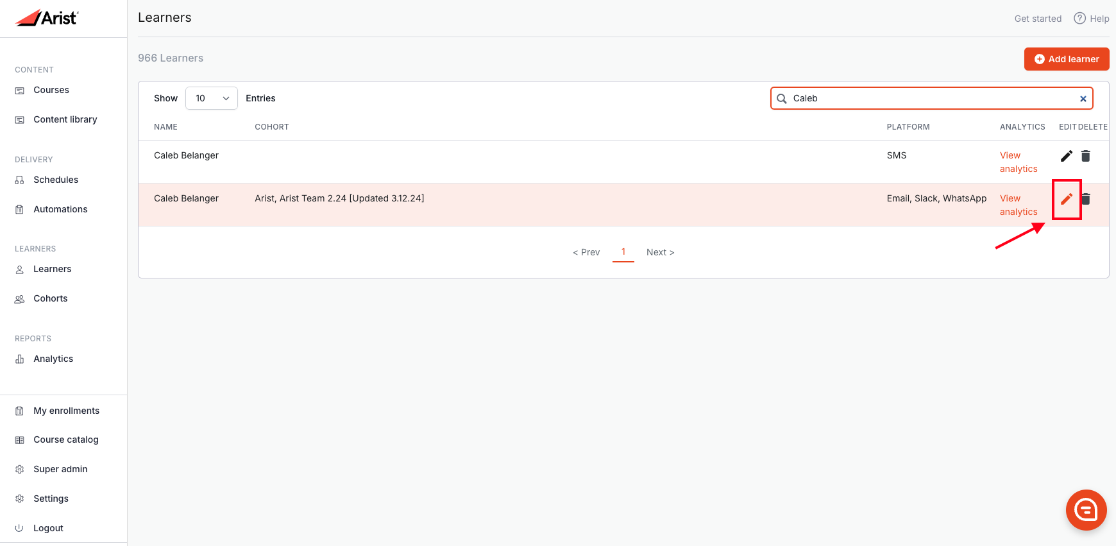
Task: Click the Help question mark icon
Action: (x=1080, y=18)
